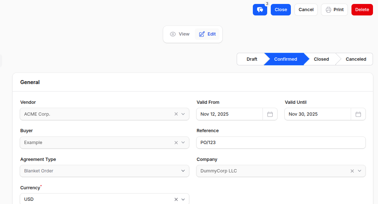Select the Closed status stage

coord(321,59)
